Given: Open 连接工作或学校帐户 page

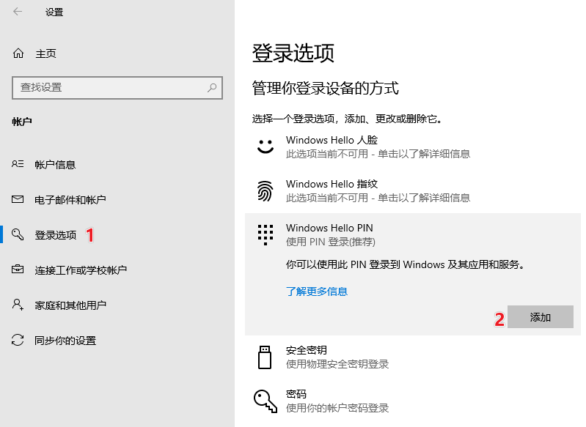Looking at the screenshot, I should coord(81,270).
